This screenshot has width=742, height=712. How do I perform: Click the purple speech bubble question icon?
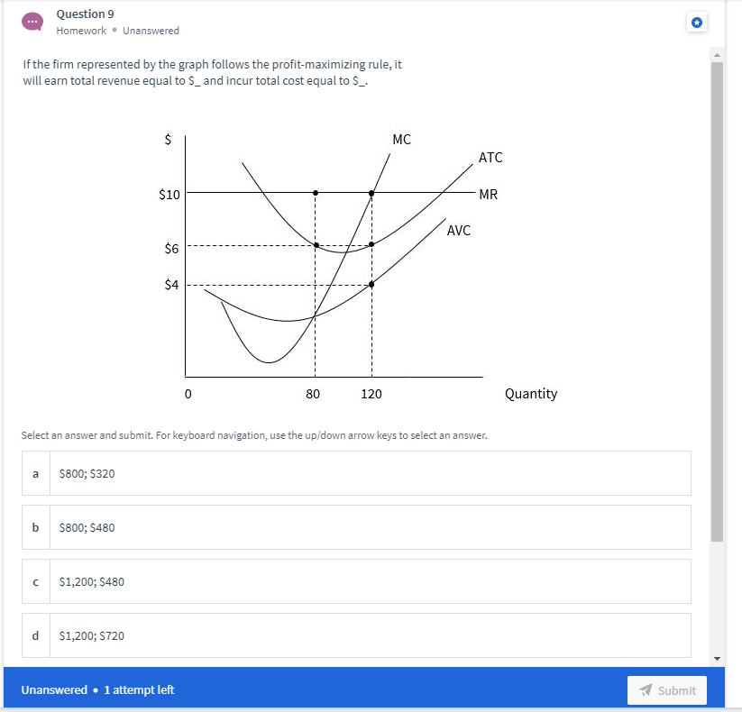click(x=32, y=20)
